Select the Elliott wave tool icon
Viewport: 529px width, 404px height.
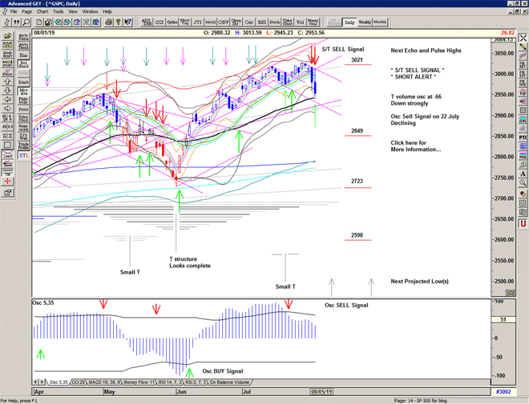coord(7,72)
